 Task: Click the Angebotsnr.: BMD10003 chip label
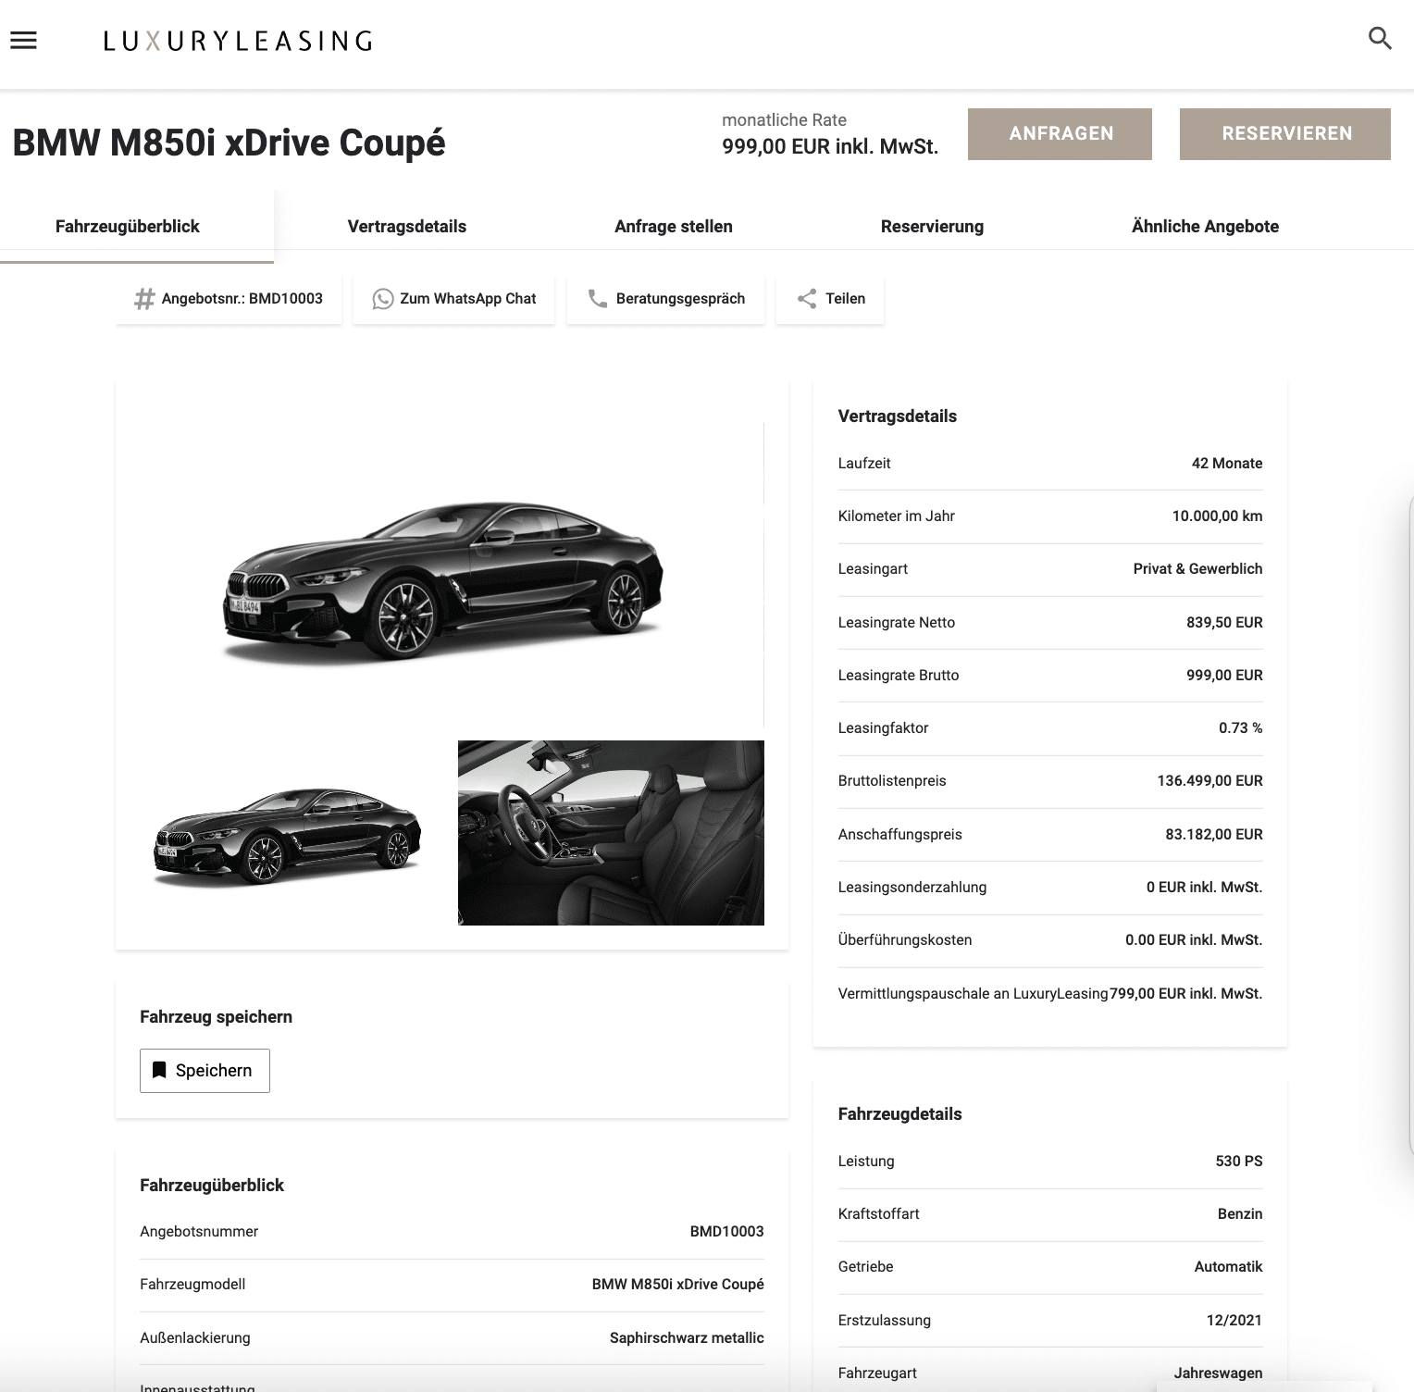(242, 299)
